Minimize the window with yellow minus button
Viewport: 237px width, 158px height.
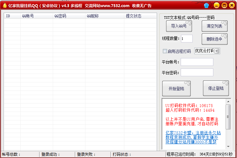217,5
